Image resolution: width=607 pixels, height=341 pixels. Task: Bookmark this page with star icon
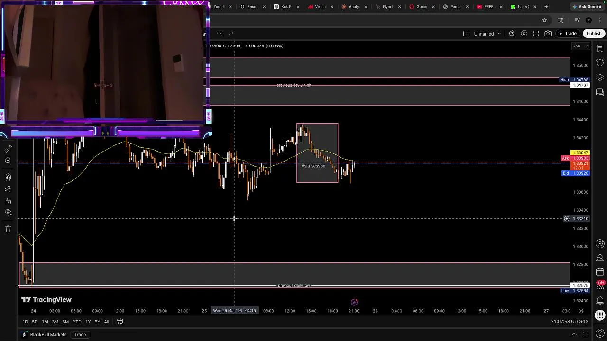544,20
